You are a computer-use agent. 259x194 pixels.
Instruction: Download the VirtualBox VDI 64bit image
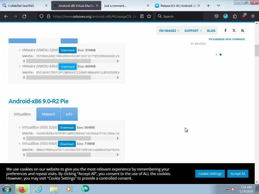67,144
